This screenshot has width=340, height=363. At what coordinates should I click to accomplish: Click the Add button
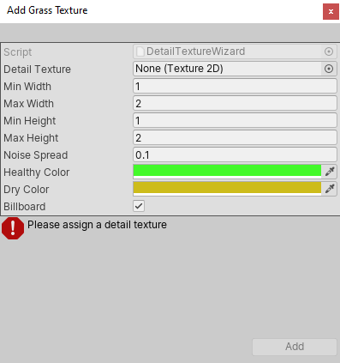(x=295, y=347)
